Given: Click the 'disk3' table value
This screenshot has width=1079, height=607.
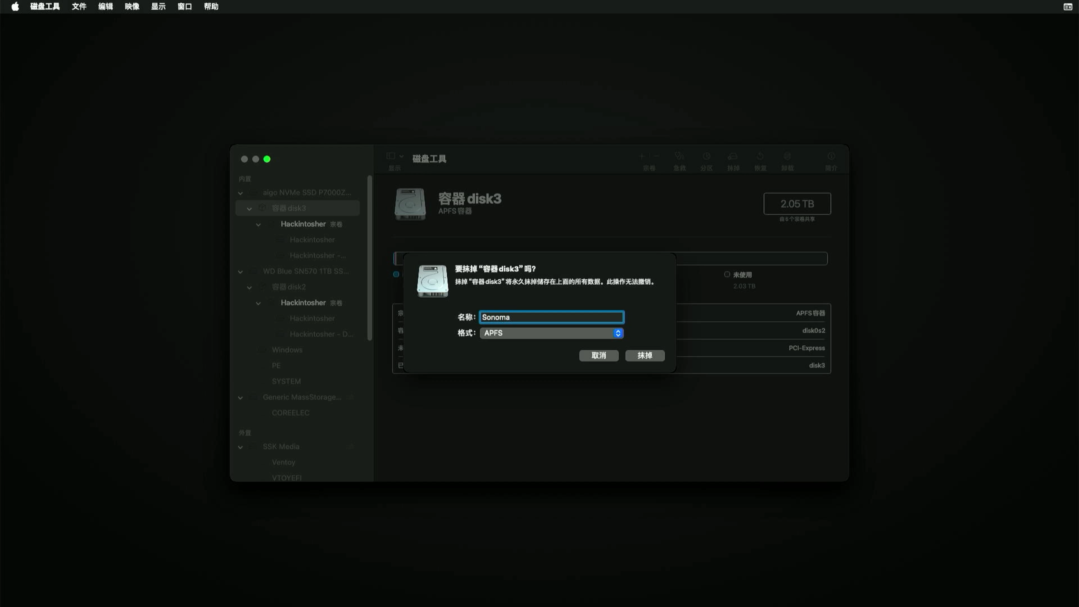Looking at the screenshot, I should click(x=817, y=365).
